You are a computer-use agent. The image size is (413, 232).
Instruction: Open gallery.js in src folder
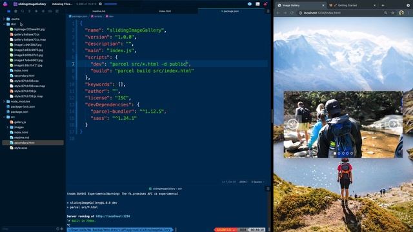click(20, 122)
